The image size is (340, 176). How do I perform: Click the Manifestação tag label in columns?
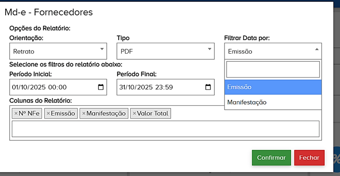pos(106,114)
